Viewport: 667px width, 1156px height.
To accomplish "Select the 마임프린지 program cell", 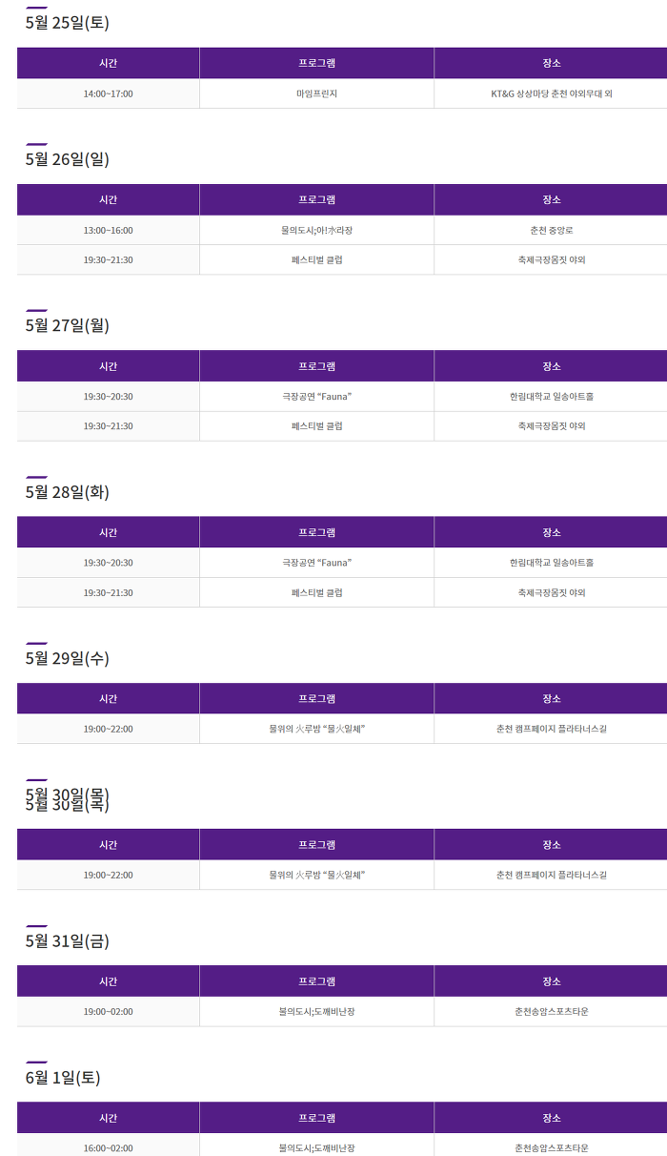I will click(x=316, y=93).
